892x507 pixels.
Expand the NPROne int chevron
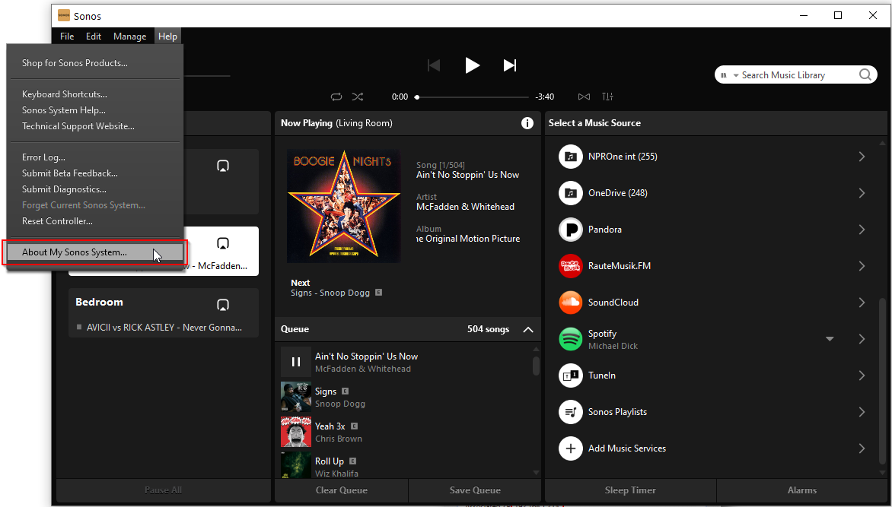[x=862, y=157]
